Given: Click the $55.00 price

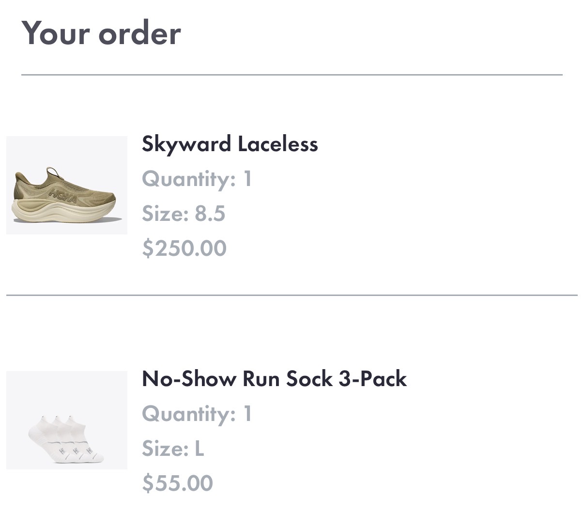Looking at the screenshot, I should point(177,483).
